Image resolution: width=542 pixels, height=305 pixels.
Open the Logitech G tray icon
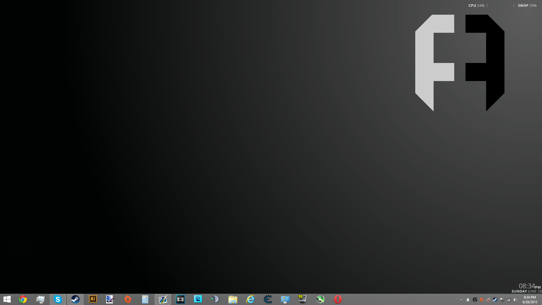coord(475,300)
